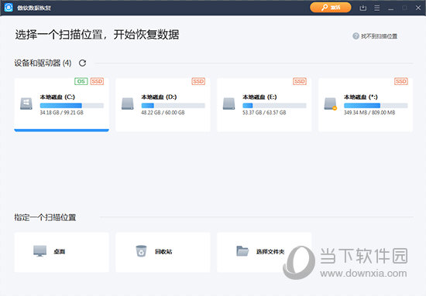Click the SSD badge on disk E:
Screen dimensions: 426x296
300,81
